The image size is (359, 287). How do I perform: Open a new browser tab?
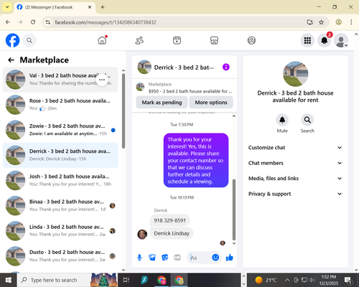tap(103, 7)
